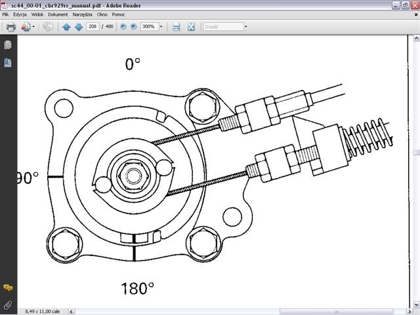
Task: Expand the Znajdź search options dropdown
Action: [x=245, y=27]
